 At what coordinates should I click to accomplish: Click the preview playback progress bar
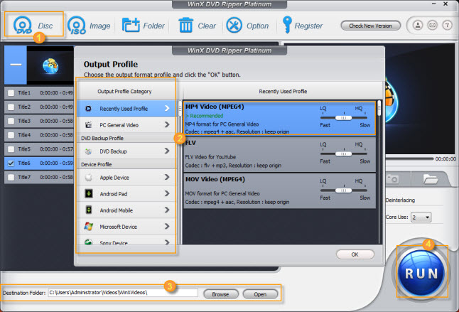coord(409,158)
